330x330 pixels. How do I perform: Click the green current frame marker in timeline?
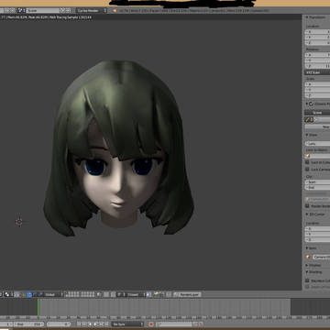point(38,307)
